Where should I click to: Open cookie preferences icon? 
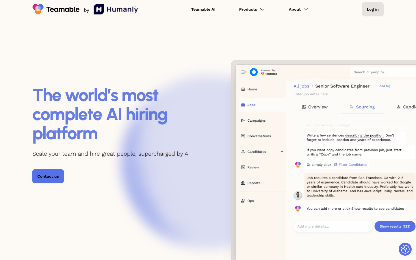click(x=405, y=249)
